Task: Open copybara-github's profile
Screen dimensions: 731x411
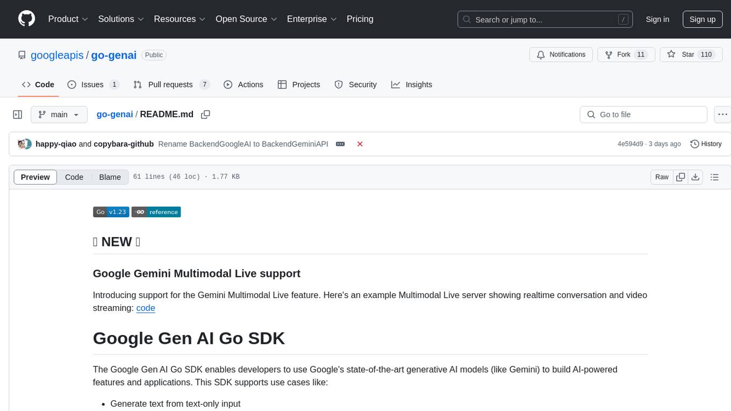Action: pos(124,144)
